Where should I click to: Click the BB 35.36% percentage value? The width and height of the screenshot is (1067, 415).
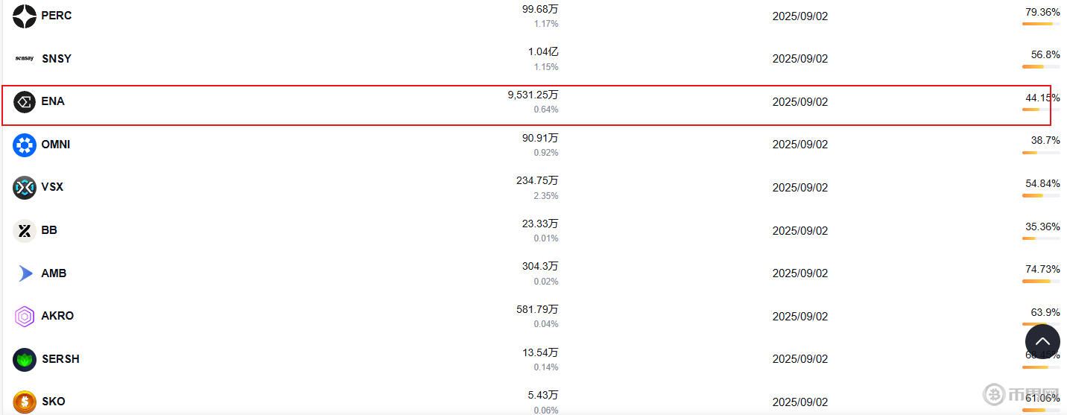click(x=1042, y=226)
